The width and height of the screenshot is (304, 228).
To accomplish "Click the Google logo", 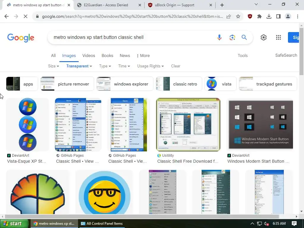I will [21, 38].
